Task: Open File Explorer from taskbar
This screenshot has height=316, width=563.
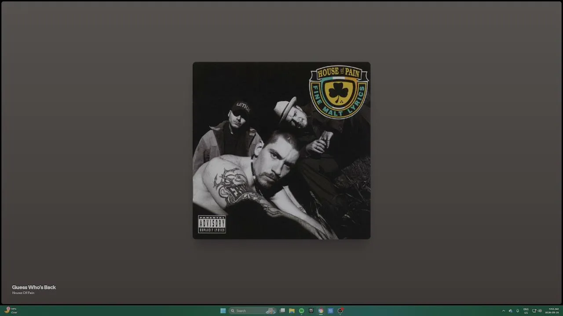Action: [x=292, y=311]
